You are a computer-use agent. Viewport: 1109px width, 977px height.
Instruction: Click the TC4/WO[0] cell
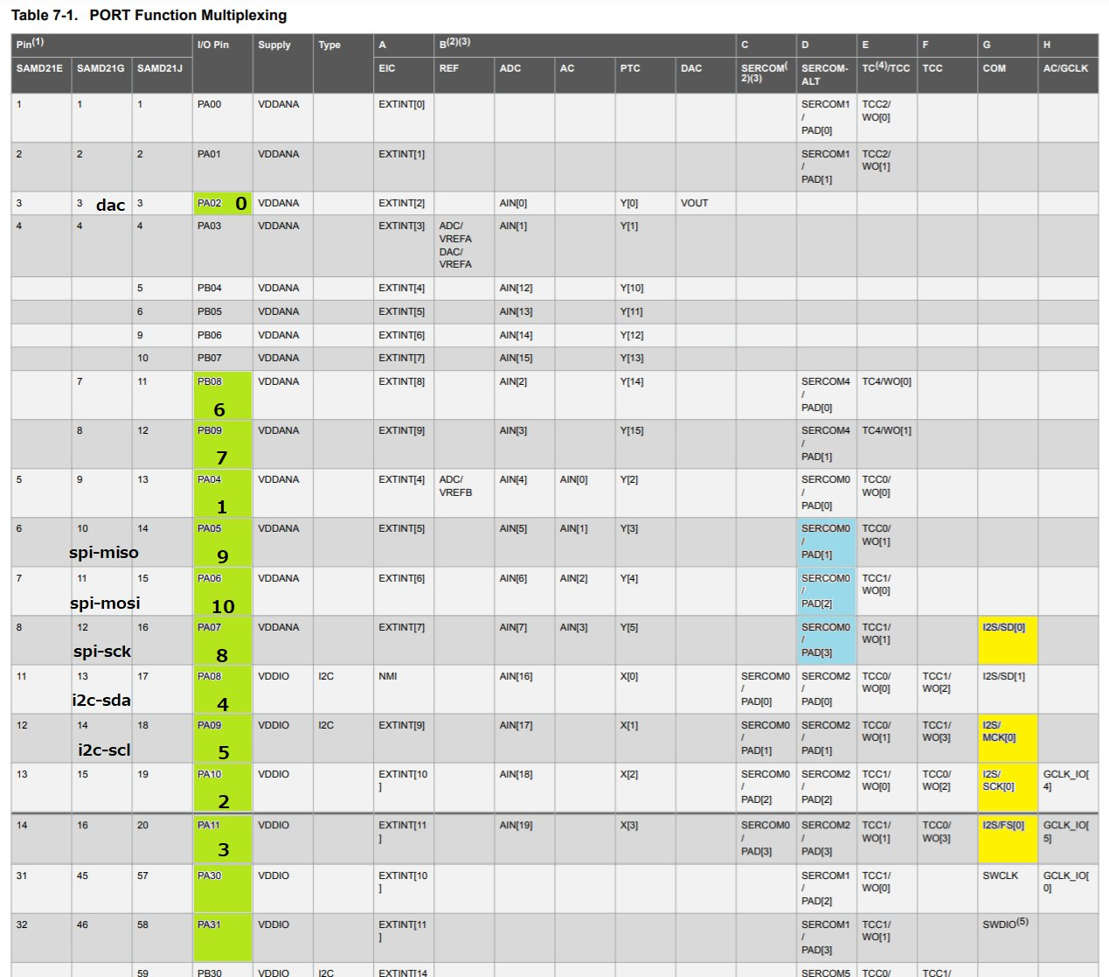point(886,395)
